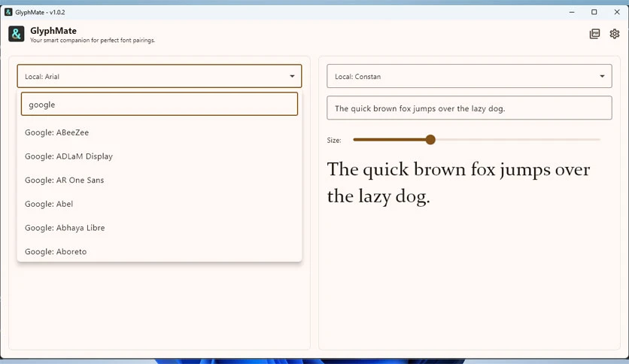Viewport: 629px width, 364px height.
Task: Minimize the GlyphMate window
Action: (572, 12)
